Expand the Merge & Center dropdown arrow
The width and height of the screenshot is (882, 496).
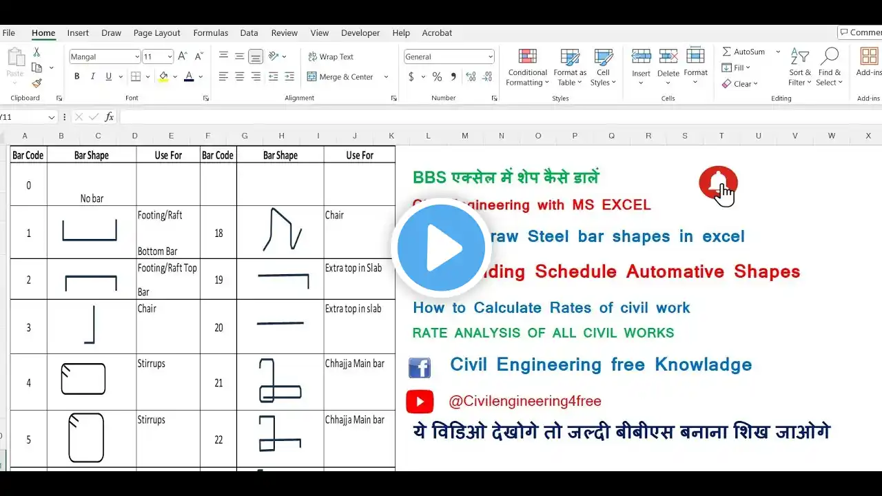click(386, 76)
